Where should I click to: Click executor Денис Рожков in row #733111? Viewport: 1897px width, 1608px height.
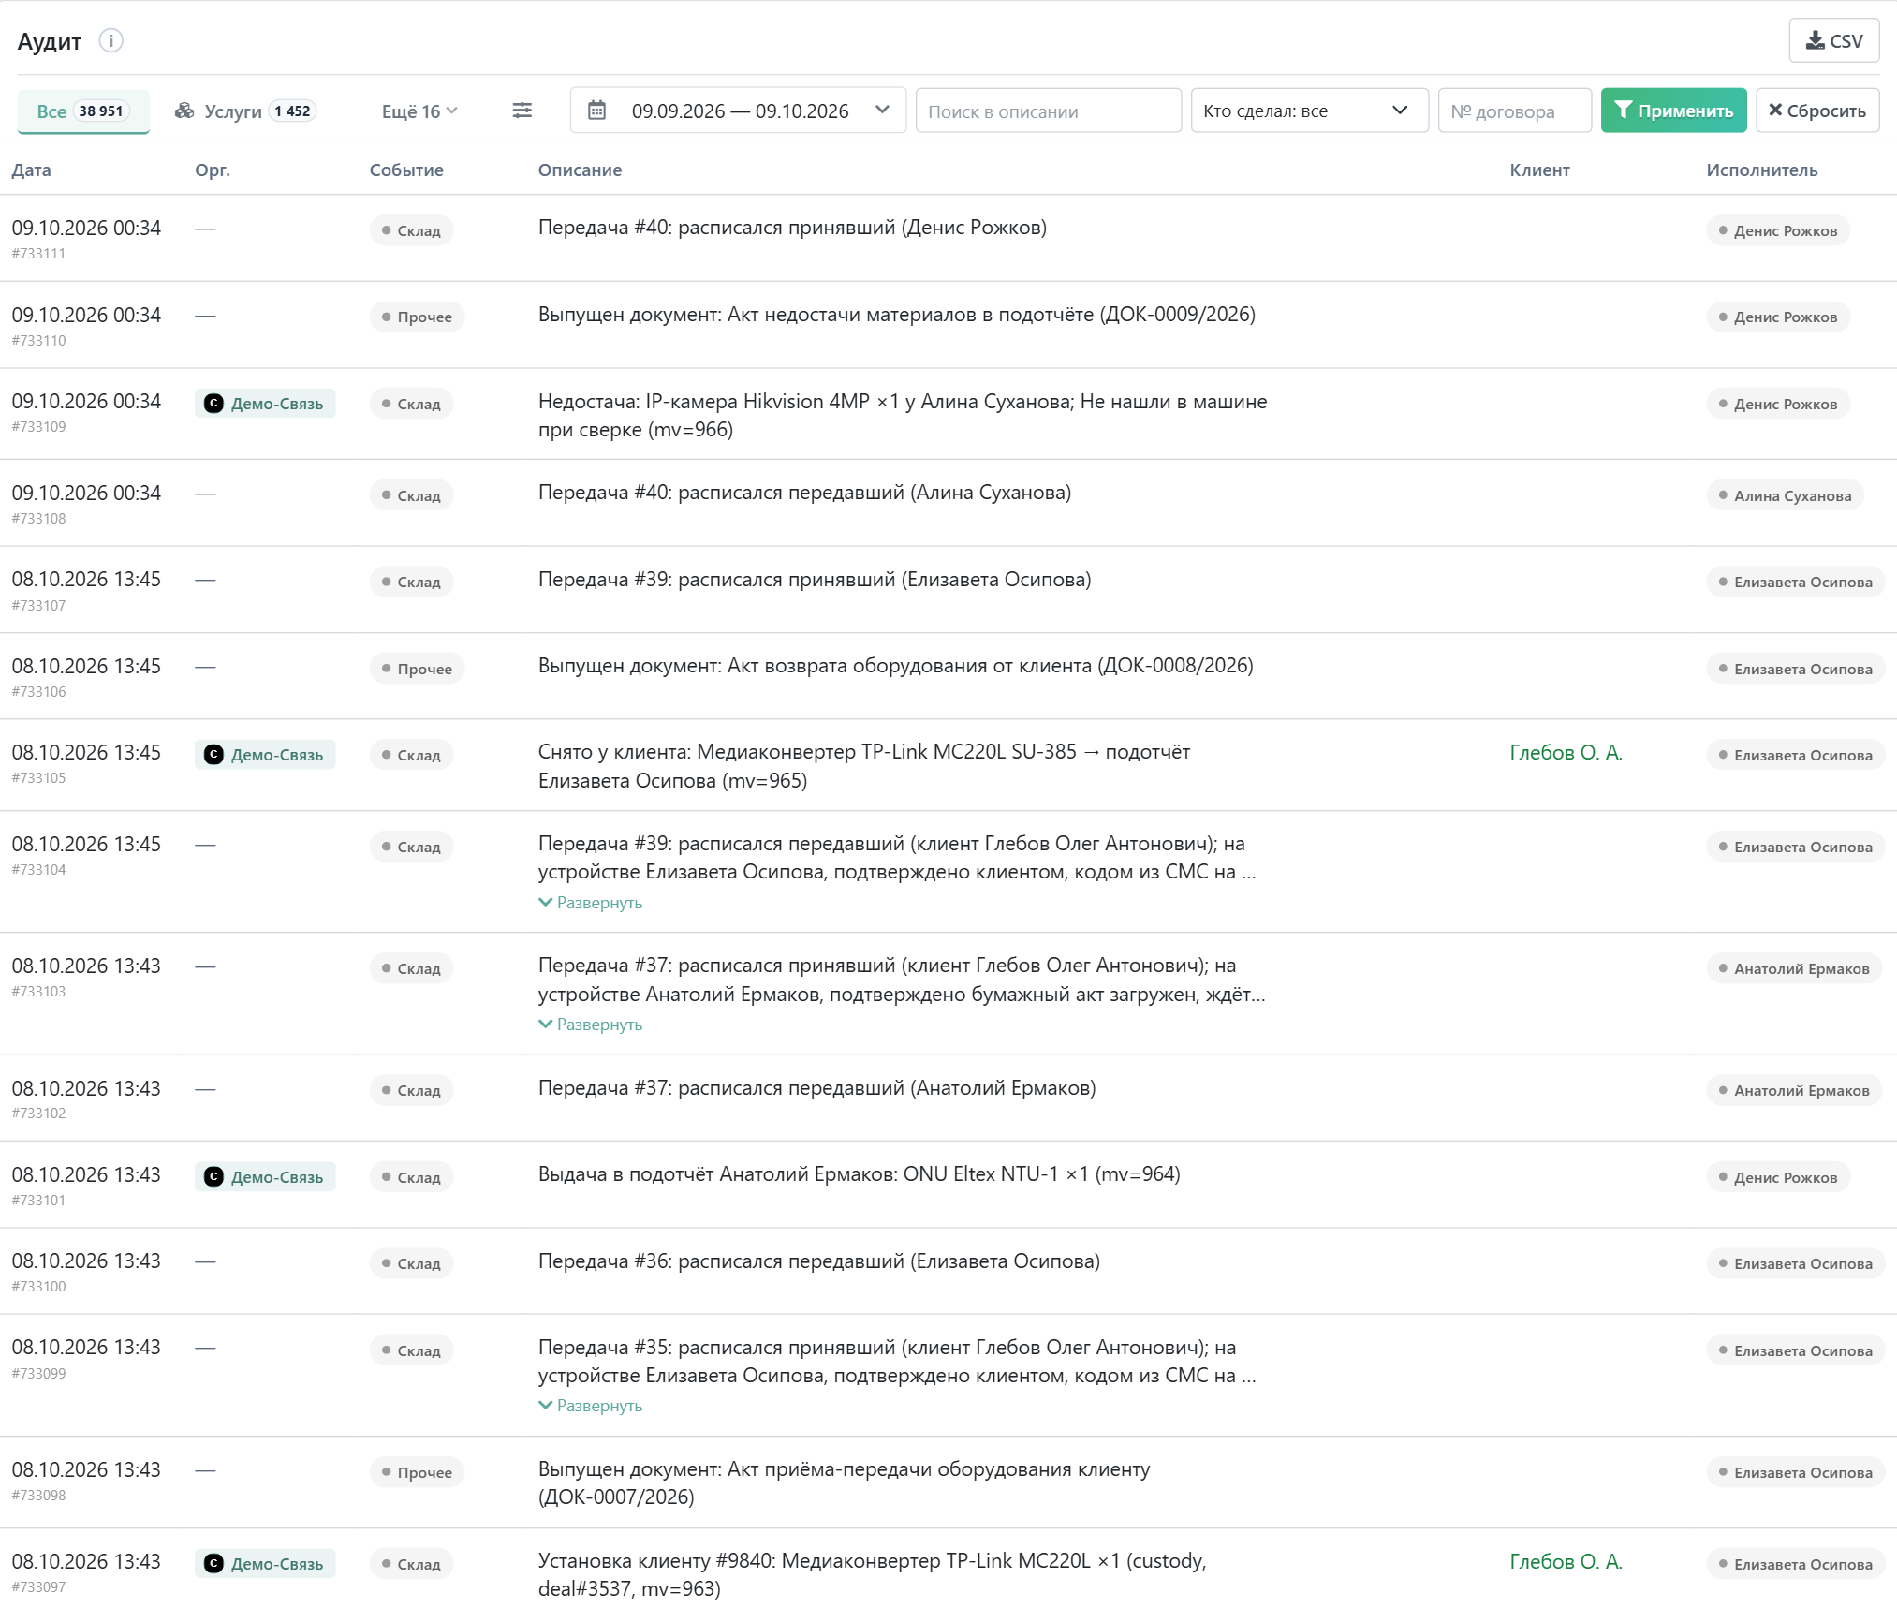coord(1777,230)
